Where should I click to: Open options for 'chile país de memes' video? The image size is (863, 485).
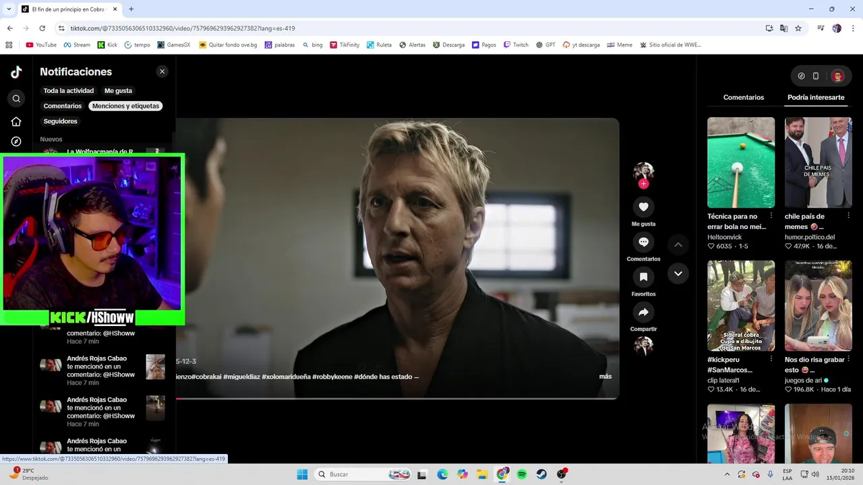point(848,216)
